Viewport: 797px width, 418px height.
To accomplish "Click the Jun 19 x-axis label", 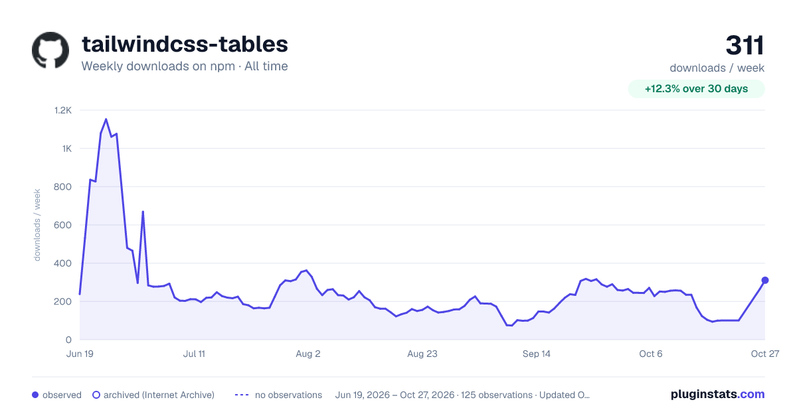I will coord(80,354).
